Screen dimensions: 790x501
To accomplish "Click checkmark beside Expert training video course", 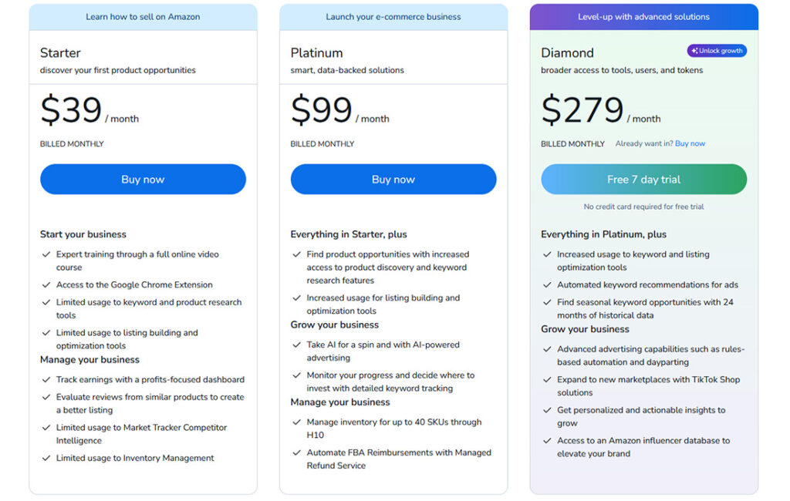I will (46, 254).
